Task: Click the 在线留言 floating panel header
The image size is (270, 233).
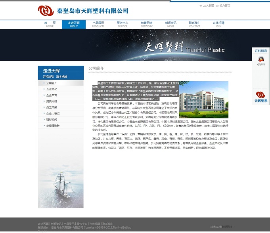Action: 260,51
